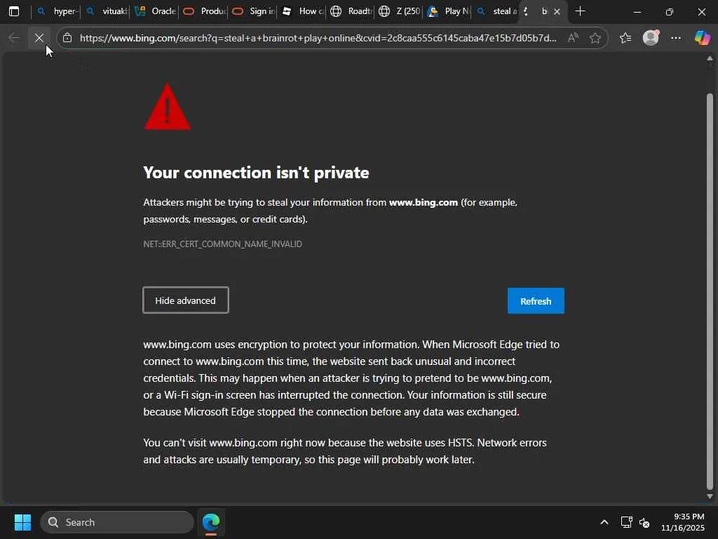This screenshot has height=539, width=718.
Task: Click the taskbar Search box
Action: (117, 522)
